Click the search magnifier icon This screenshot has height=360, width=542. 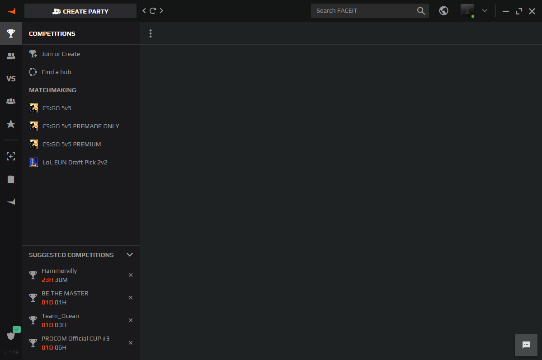pos(421,11)
